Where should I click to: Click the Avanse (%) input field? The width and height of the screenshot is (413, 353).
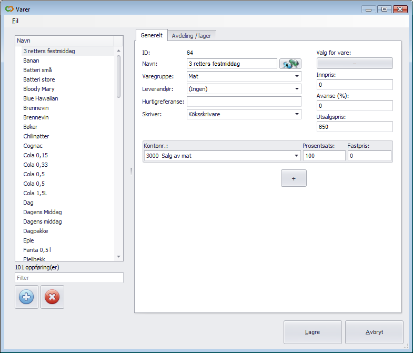tap(355, 106)
